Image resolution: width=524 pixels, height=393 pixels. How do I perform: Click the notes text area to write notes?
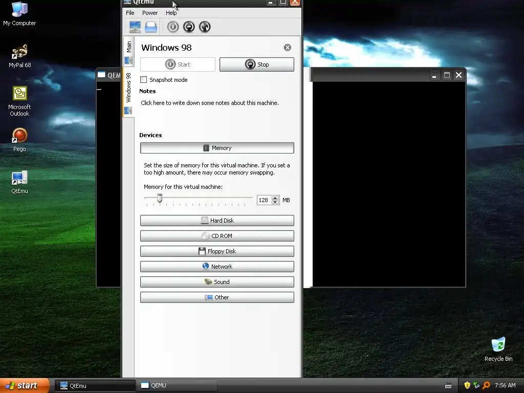coord(209,103)
